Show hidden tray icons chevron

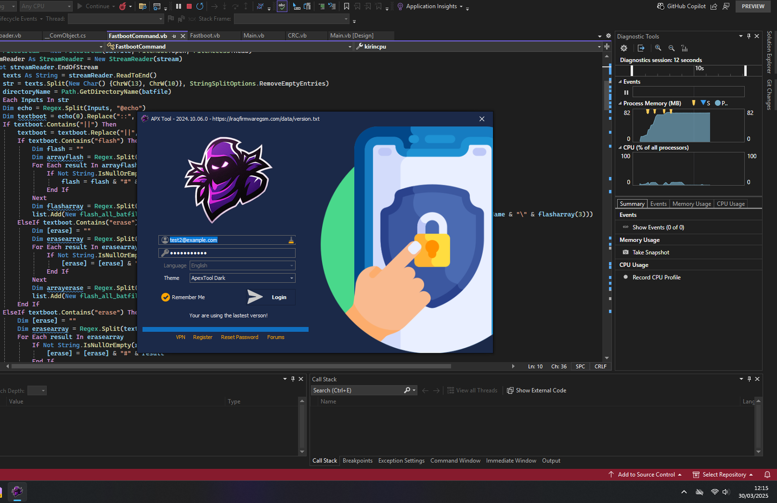click(x=684, y=492)
